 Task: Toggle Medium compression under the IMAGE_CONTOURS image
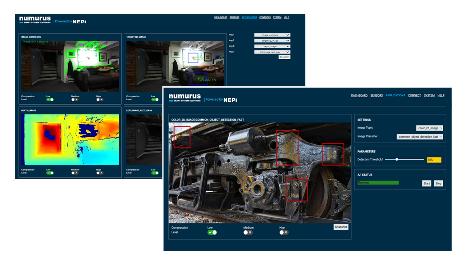[75, 100]
